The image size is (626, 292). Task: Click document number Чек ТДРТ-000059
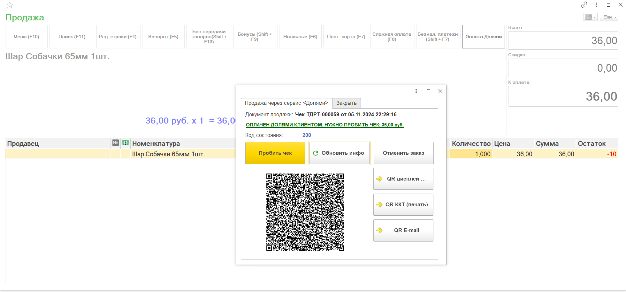click(346, 115)
